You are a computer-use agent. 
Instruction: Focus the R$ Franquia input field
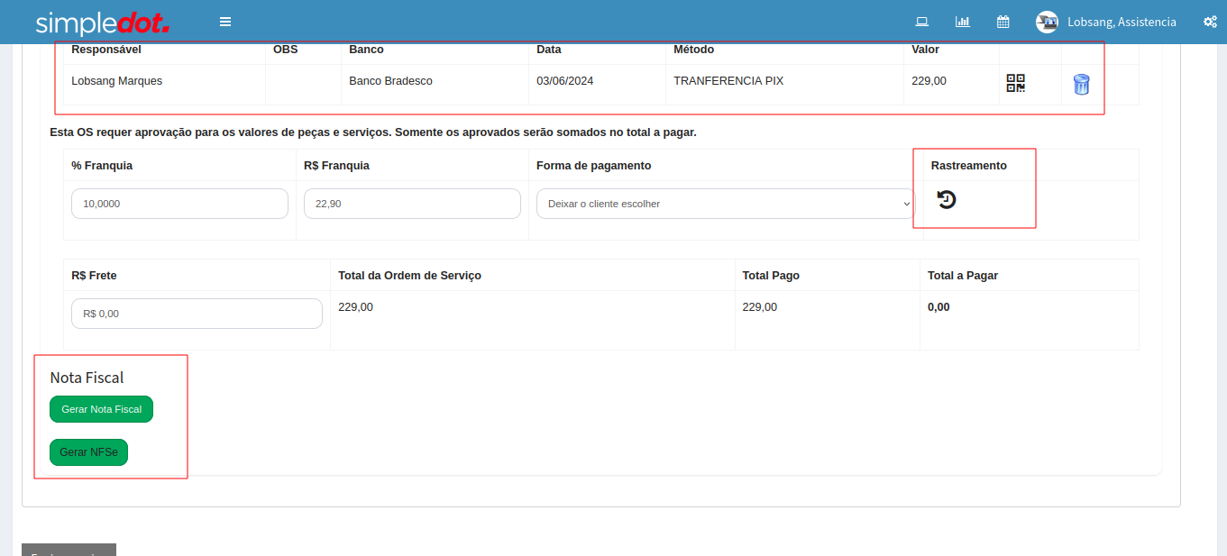(x=412, y=204)
